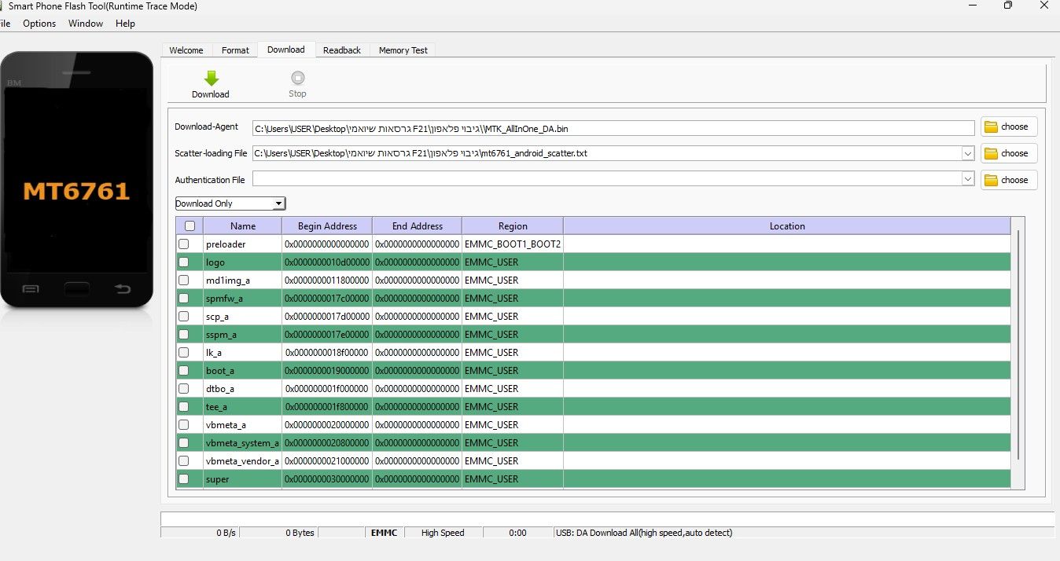Click USB: DA Download All status text
This screenshot has width=1060, height=561.
644,533
